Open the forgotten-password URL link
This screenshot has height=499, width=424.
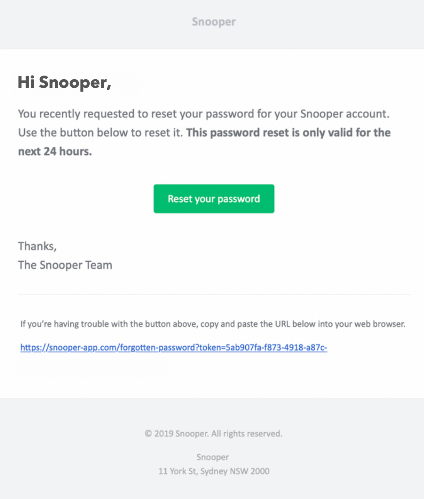pos(173,347)
